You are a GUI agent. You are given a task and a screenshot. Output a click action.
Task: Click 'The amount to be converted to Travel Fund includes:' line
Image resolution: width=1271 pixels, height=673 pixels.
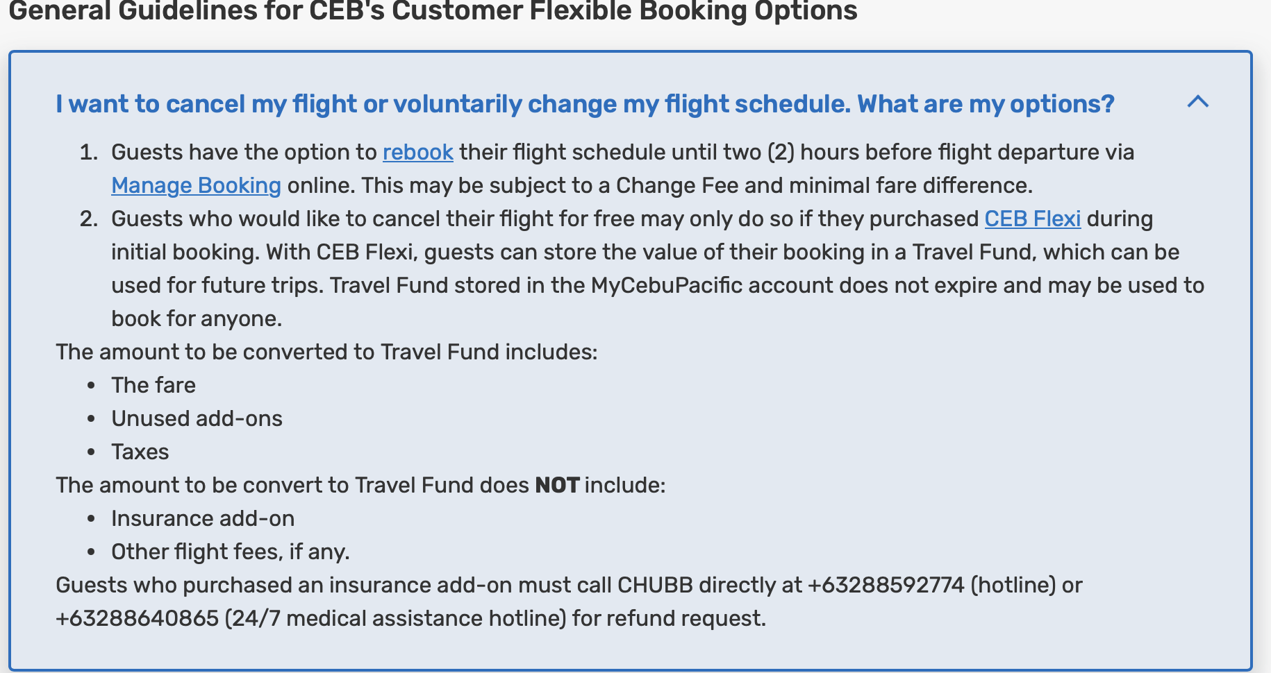coord(326,352)
